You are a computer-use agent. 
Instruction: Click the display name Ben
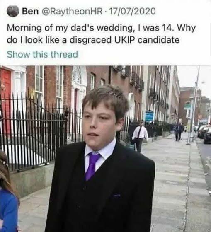pyautogui.click(x=30, y=11)
